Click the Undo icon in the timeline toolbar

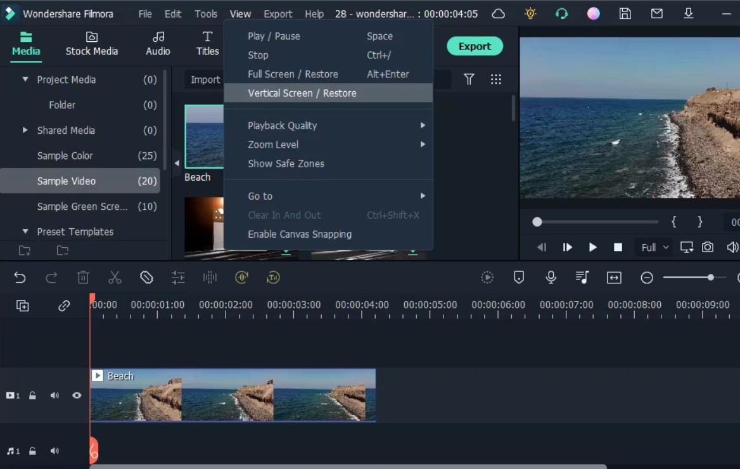tap(20, 277)
